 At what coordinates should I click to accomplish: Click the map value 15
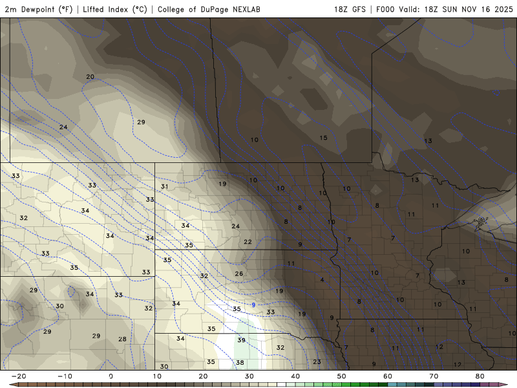pos(323,138)
